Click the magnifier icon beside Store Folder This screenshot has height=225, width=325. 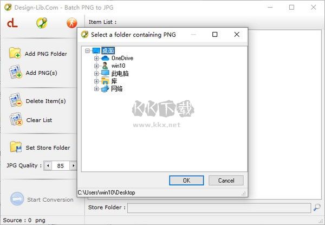(x=317, y=207)
